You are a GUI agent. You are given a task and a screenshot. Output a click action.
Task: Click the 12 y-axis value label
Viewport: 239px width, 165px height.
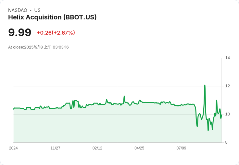tap(228, 86)
